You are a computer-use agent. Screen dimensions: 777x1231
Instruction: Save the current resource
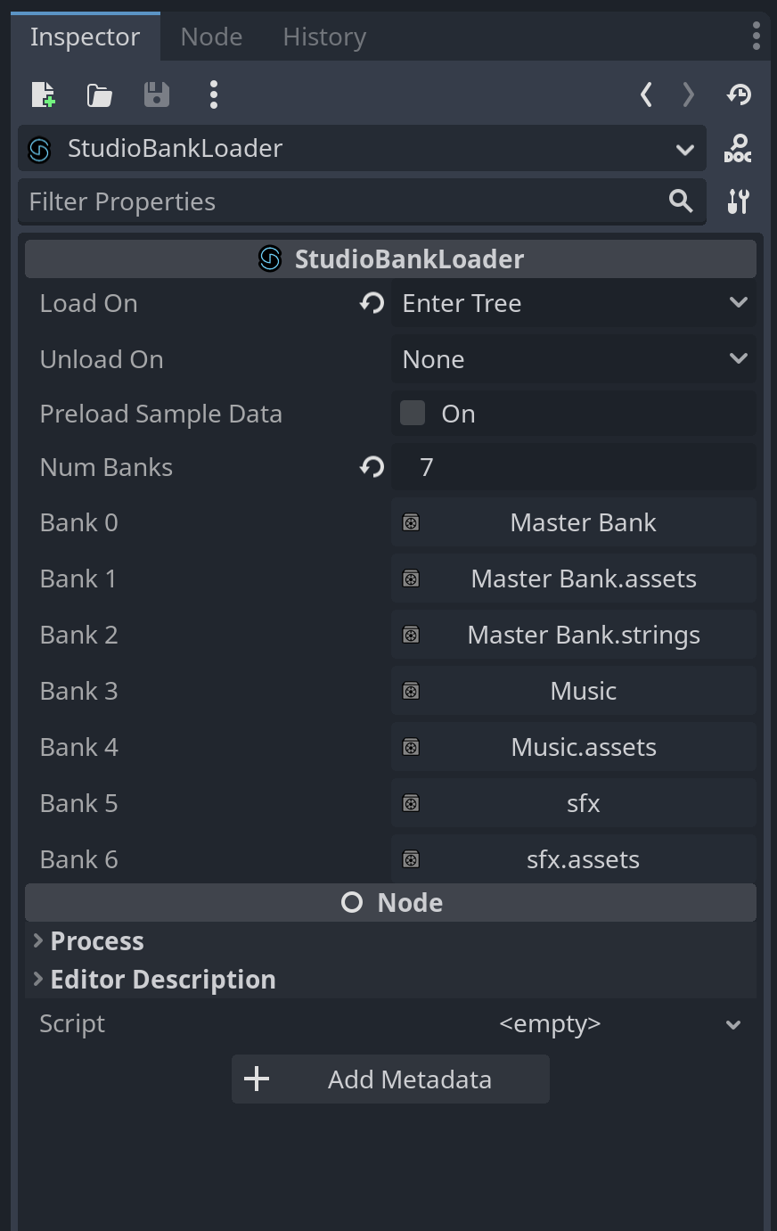[157, 94]
